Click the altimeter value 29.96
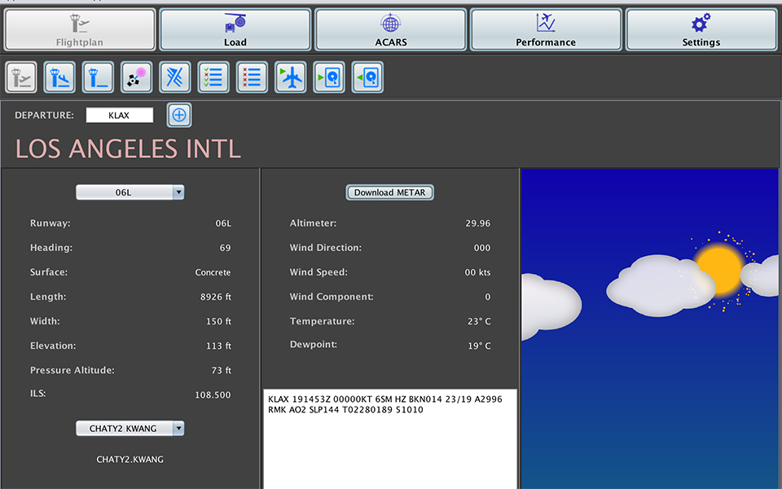Screen dimensions: 782x489 [x=478, y=223]
